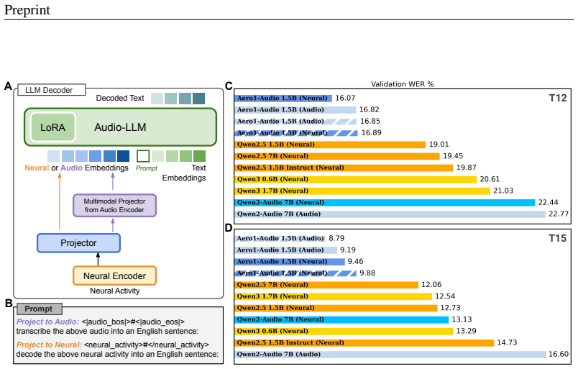Click the Qwen2-Audio 7B (Neural) bar valued 22.44
The image size is (578, 369).
[x=385, y=202]
